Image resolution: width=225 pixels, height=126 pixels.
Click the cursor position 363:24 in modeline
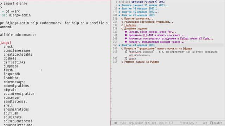pos(163,123)
